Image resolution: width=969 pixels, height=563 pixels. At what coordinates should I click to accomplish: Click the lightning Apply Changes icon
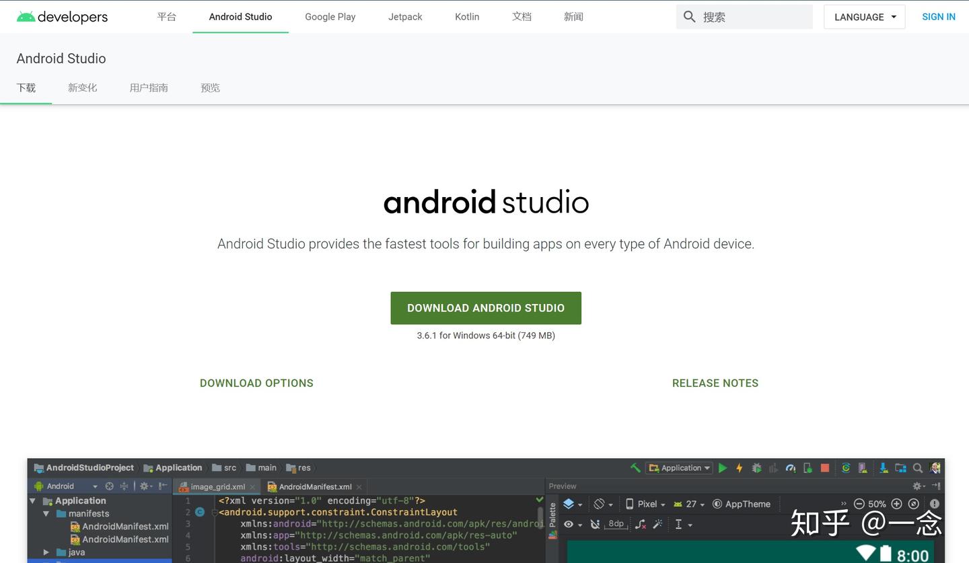[740, 468]
